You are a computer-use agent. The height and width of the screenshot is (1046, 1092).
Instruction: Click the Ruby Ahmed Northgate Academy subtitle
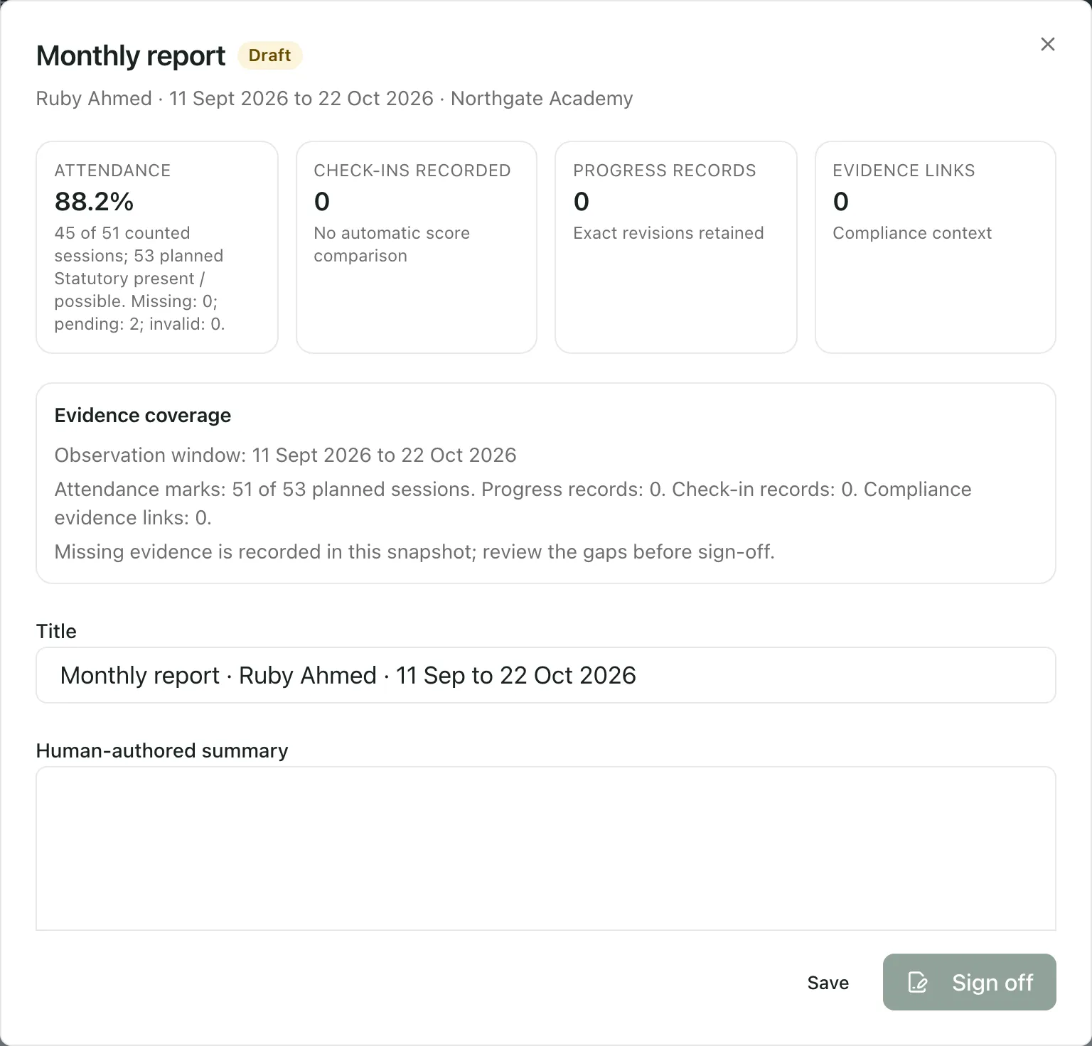point(334,98)
